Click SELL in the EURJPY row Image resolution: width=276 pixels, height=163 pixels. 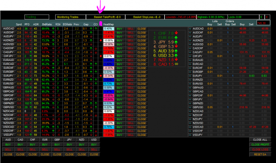click(130, 76)
